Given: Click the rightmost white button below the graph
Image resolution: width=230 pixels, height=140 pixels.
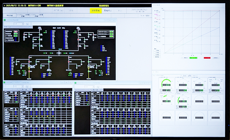Looking at the screenshot, I should pyautogui.click(x=216, y=58).
